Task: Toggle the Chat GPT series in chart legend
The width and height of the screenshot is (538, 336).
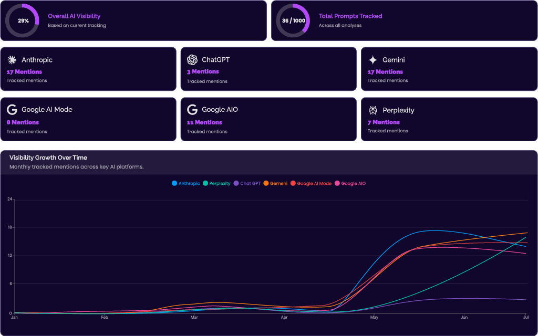Action: pyautogui.click(x=247, y=183)
